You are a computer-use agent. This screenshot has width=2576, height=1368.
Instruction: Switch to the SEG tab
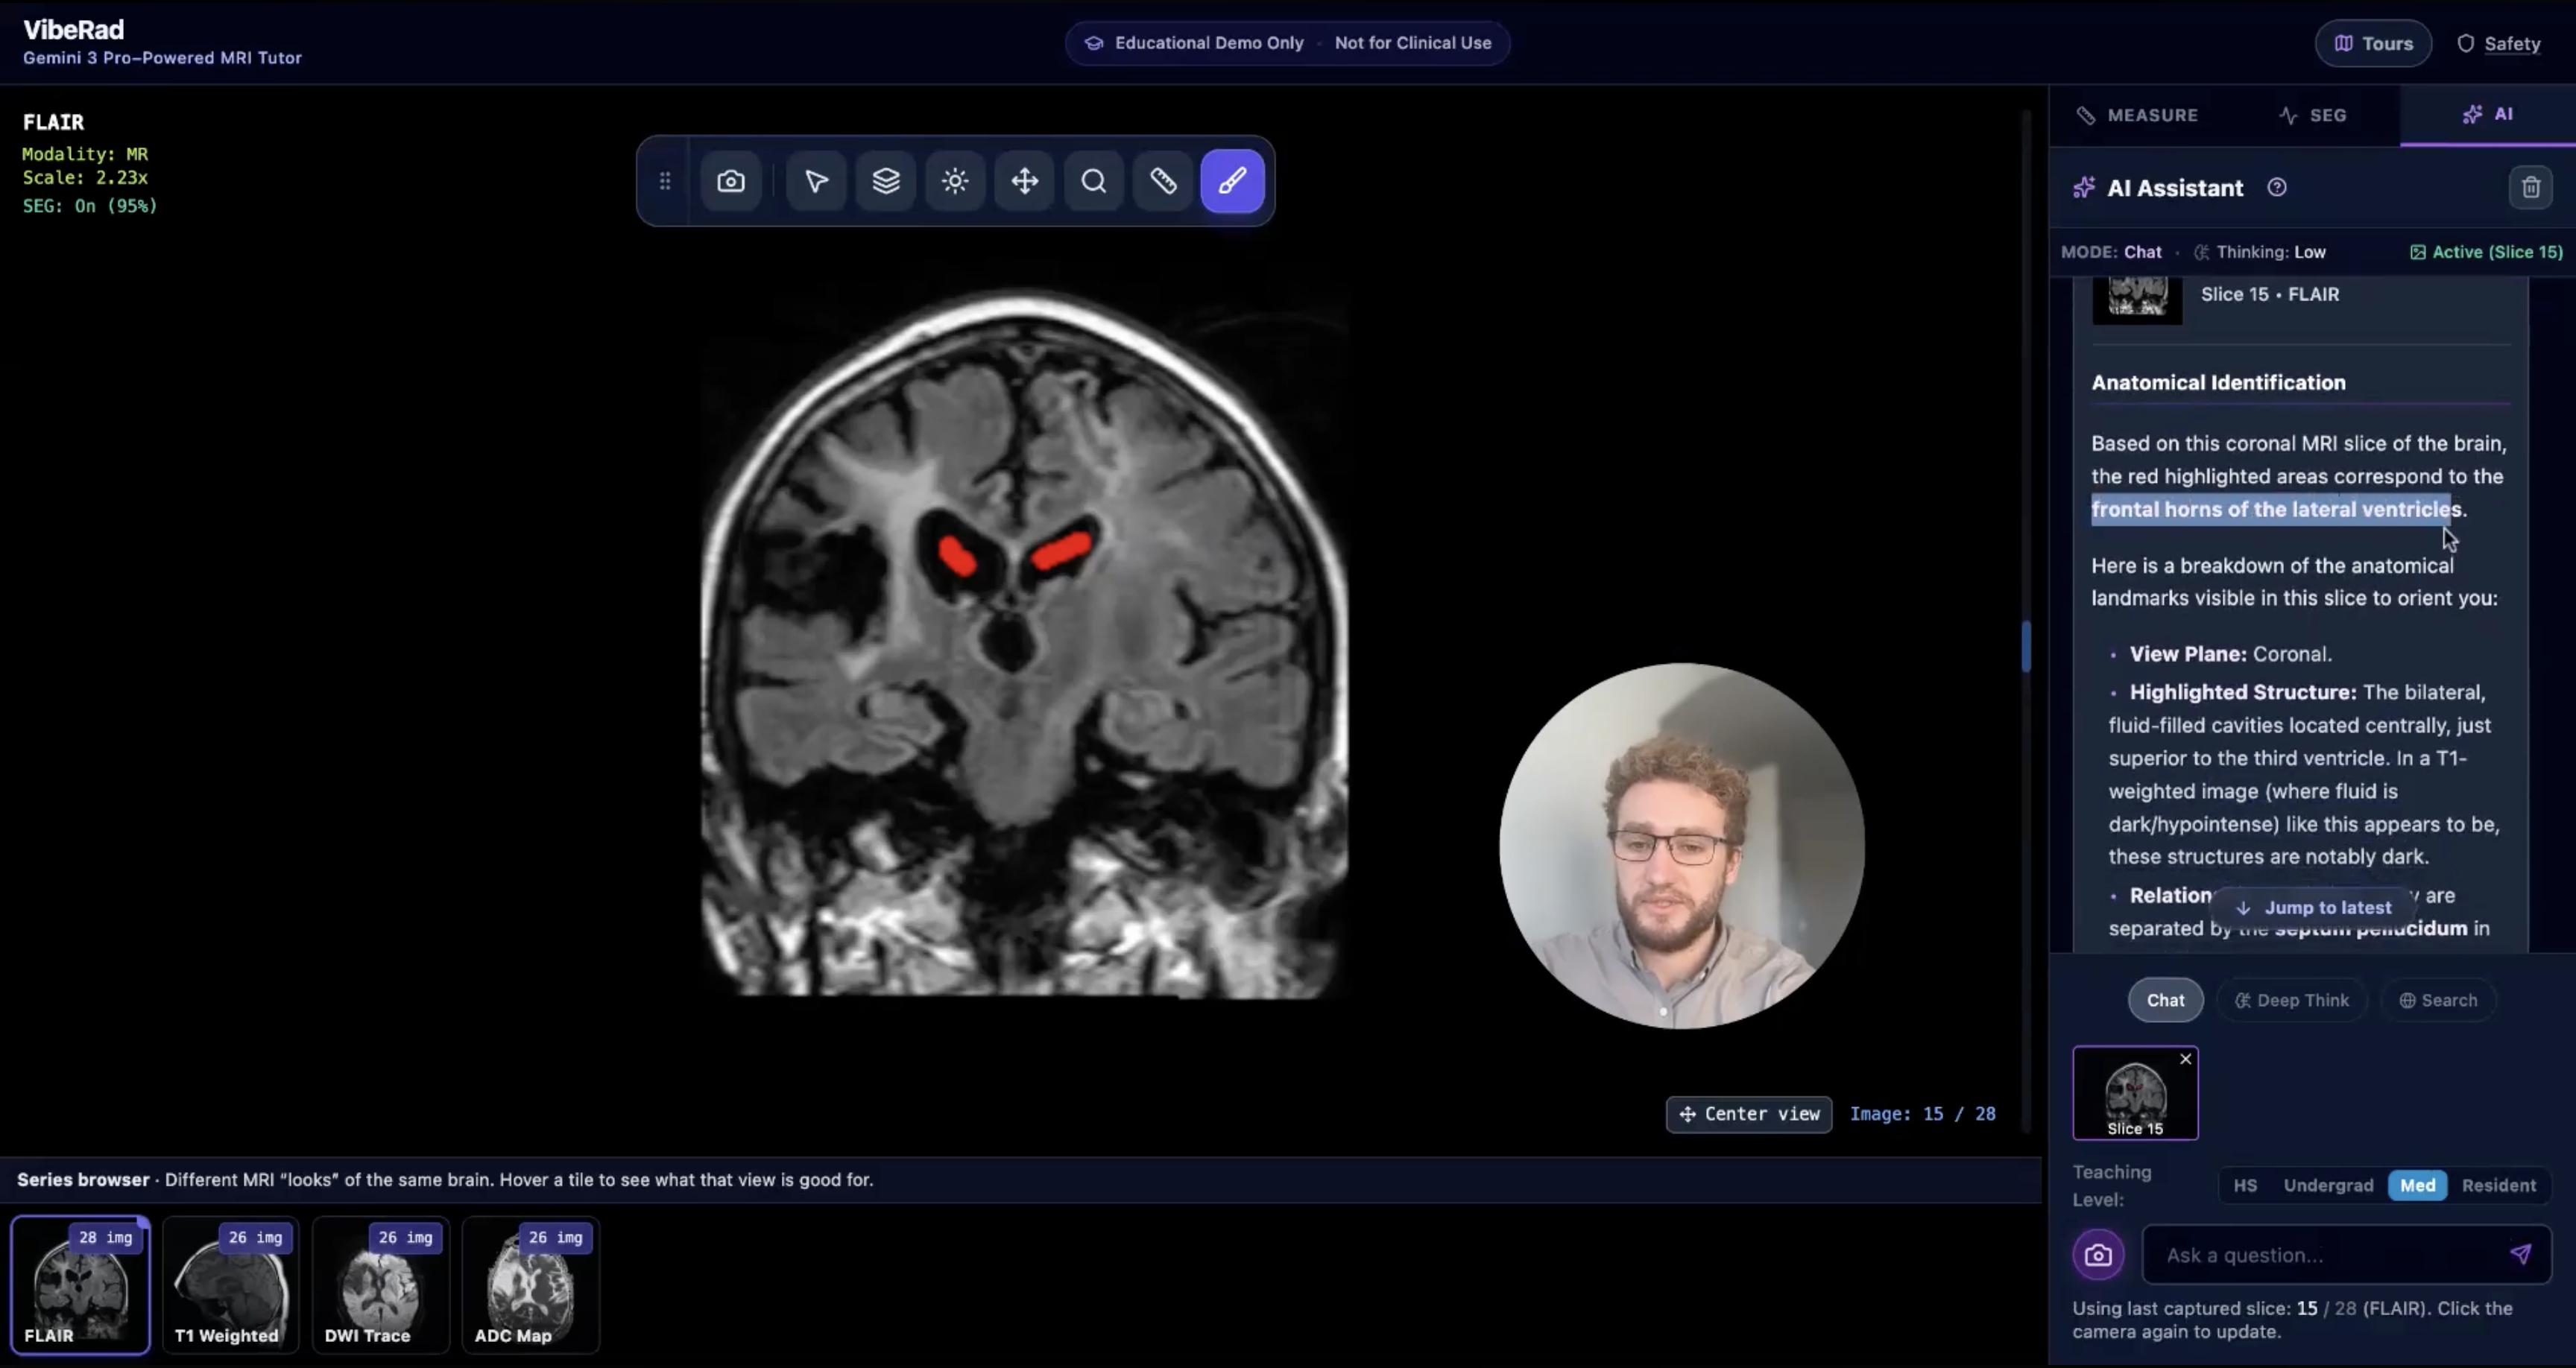pos(2312,115)
